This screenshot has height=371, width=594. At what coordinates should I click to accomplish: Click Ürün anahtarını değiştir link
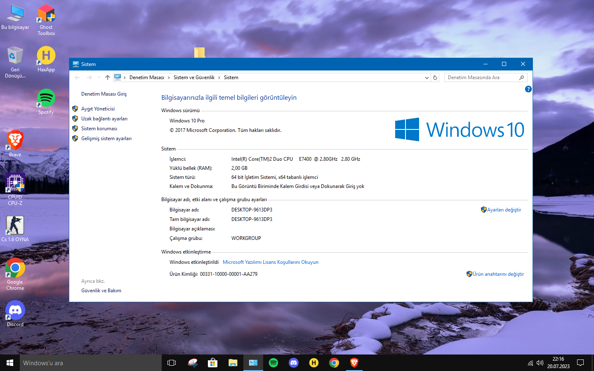point(498,274)
